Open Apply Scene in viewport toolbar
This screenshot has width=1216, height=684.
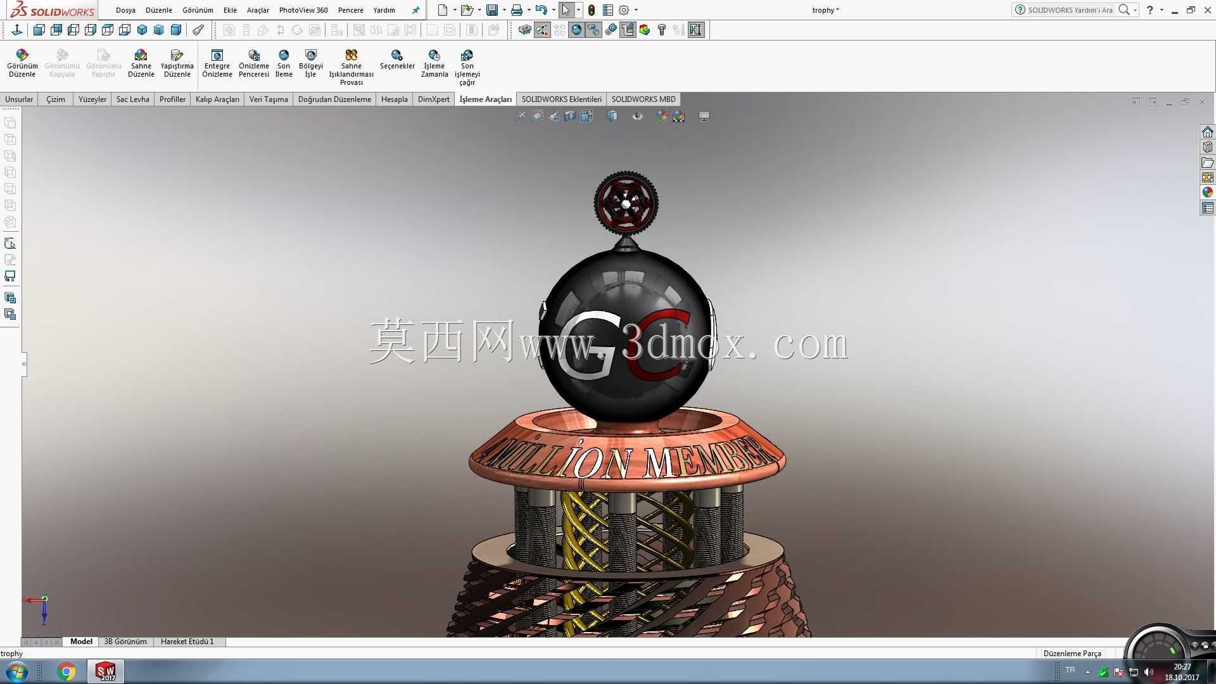pos(678,116)
